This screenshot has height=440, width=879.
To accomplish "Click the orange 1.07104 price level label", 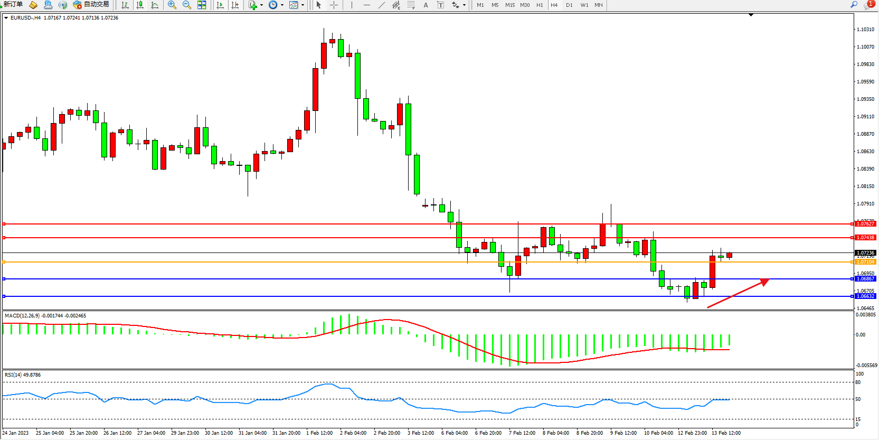I will click(865, 262).
